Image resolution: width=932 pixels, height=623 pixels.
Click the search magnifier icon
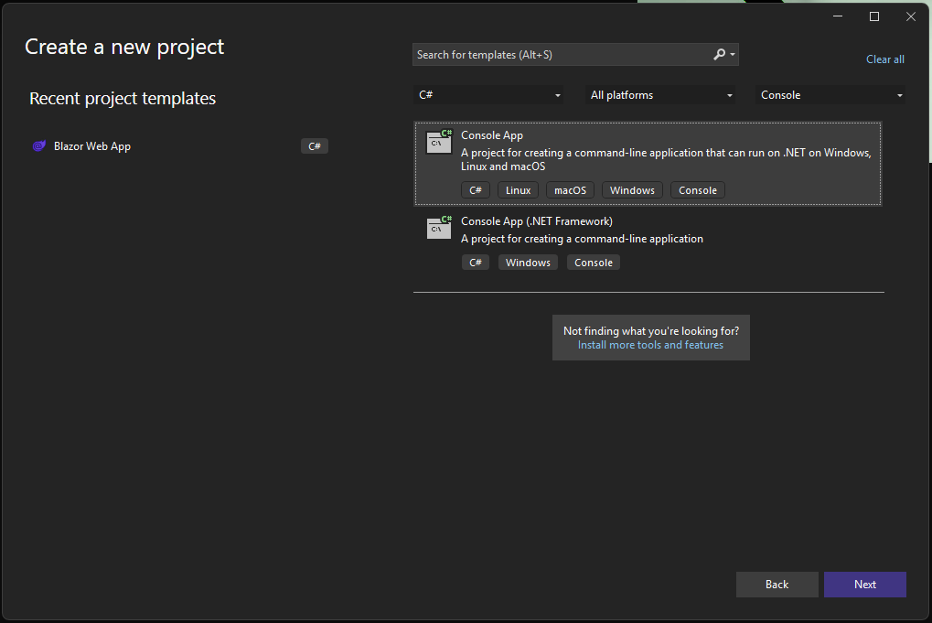[x=719, y=55]
